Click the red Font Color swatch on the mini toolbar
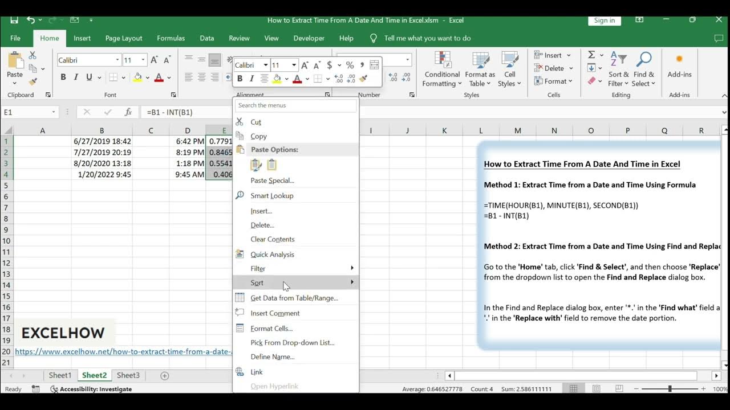Image resolution: width=730 pixels, height=410 pixels. [x=297, y=79]
